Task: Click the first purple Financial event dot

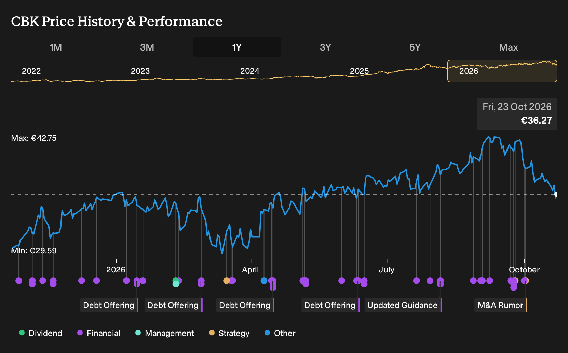Action: (19, 281)
